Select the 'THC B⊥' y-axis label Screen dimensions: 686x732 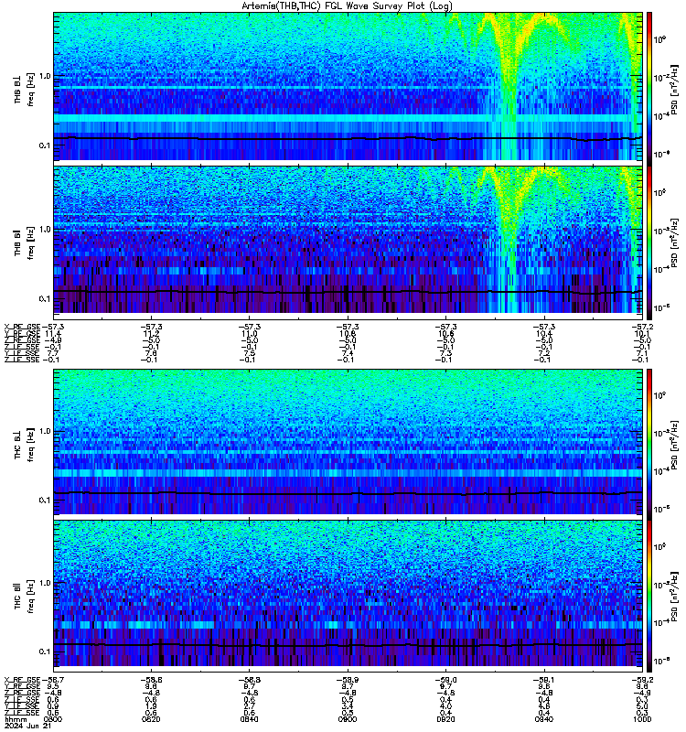17,445
